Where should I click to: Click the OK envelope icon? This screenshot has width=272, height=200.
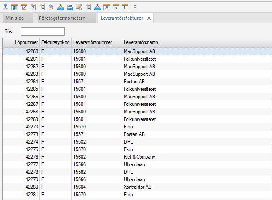[70, 7]
